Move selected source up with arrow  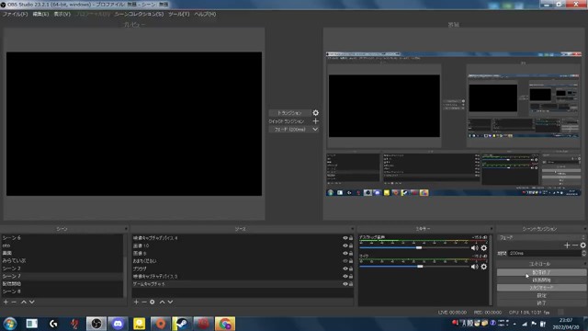(x=162, y=302)
